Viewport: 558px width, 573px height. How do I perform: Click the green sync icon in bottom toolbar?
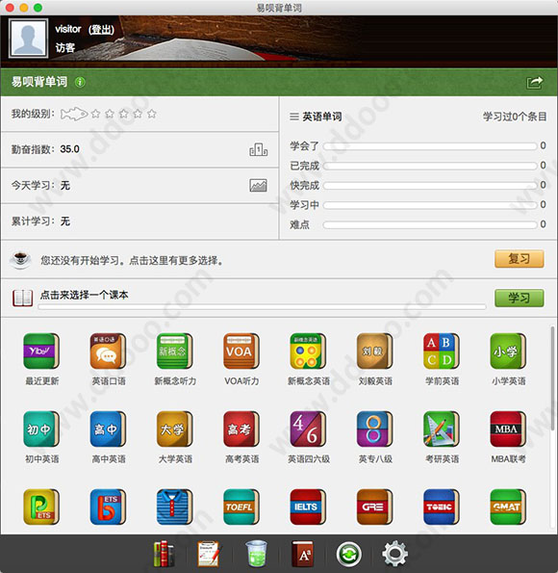348,554
